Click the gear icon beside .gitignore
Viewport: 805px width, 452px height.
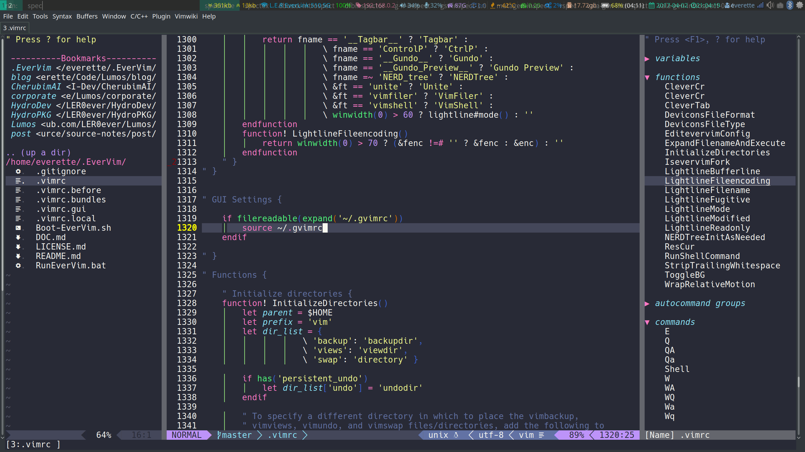coord(18,171)
